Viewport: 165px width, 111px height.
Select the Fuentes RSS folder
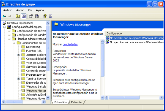[x=34, y=51]
